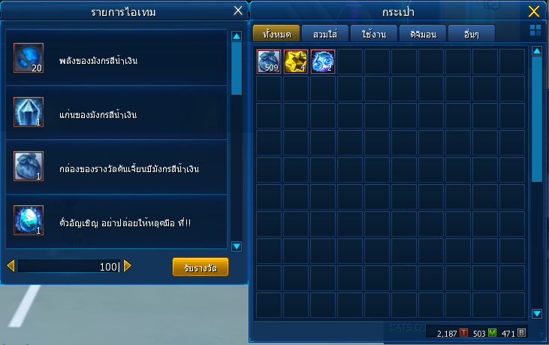Click the red T currency icon
Screen dimensions: 549x345
pyautogui.click(x=463, y=332)
